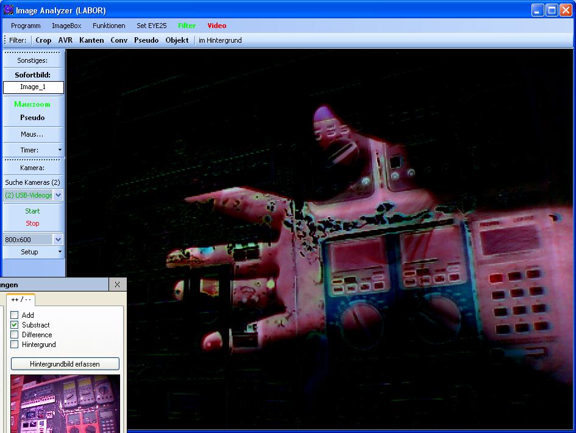This screenshot has width=576, height=433.
Task: Tick the Hintergrund checkbox
Action: (x=15, y=345)
